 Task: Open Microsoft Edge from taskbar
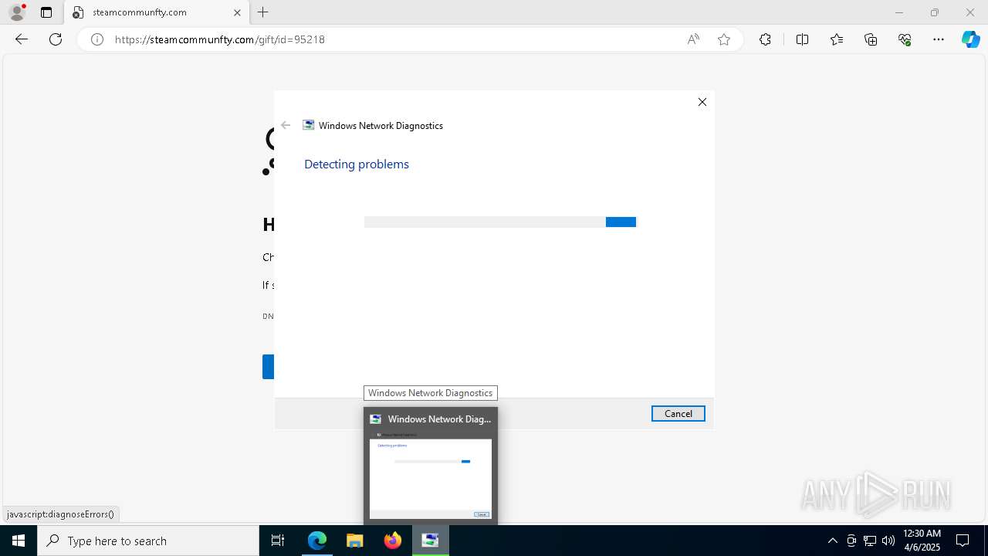317,541
